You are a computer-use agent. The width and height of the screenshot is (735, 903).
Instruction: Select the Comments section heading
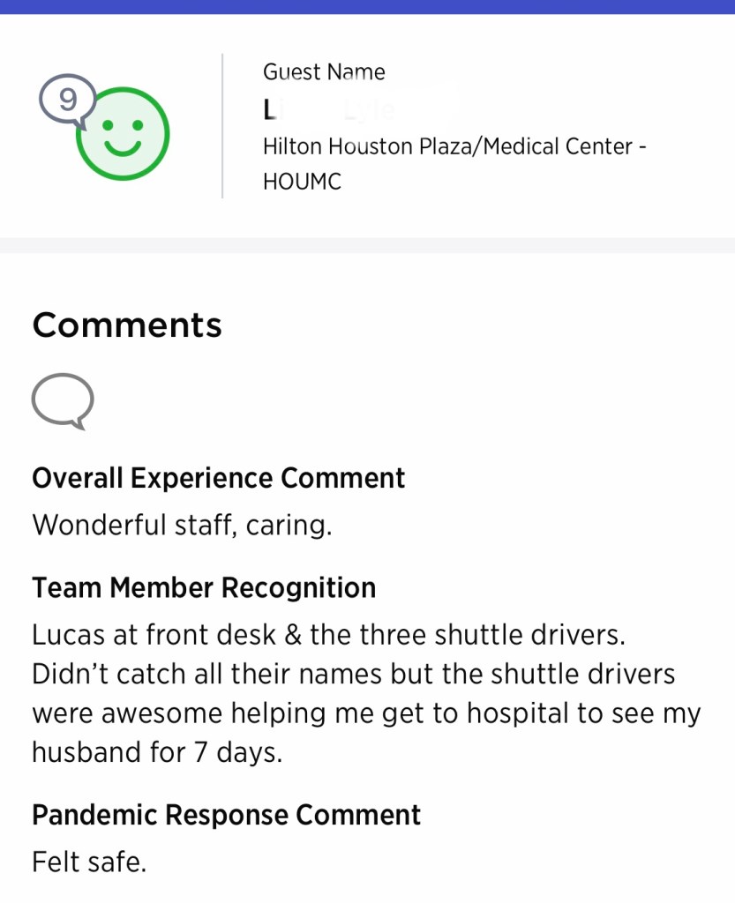tap(127, 325)
